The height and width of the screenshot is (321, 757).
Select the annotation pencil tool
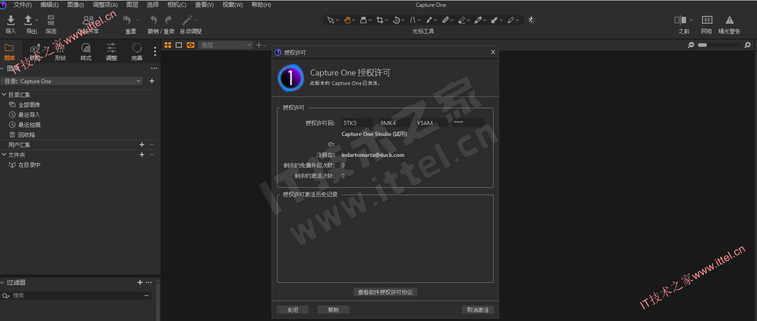511,20
